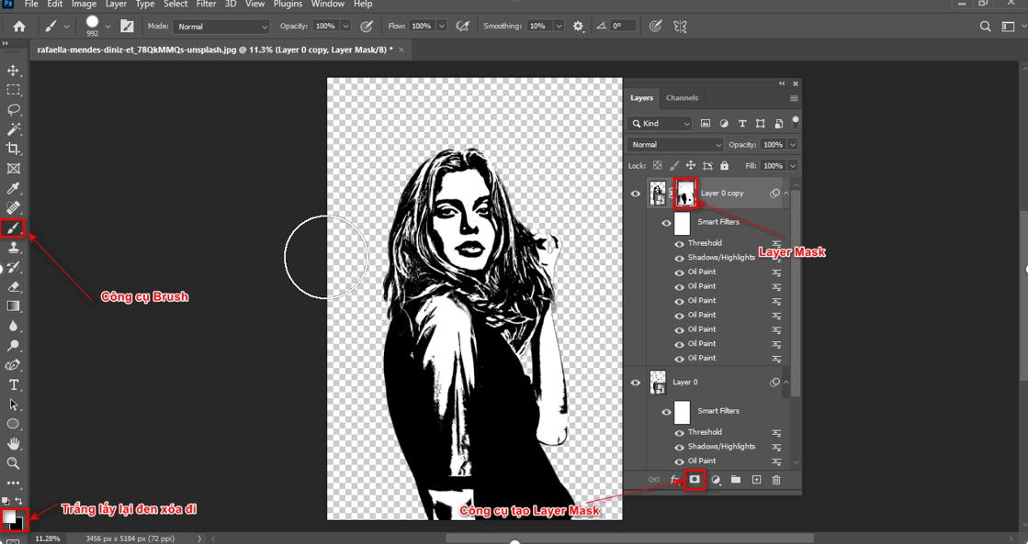
Task: Select the Brush tool in the toolbar
Action: click(13, 228)
